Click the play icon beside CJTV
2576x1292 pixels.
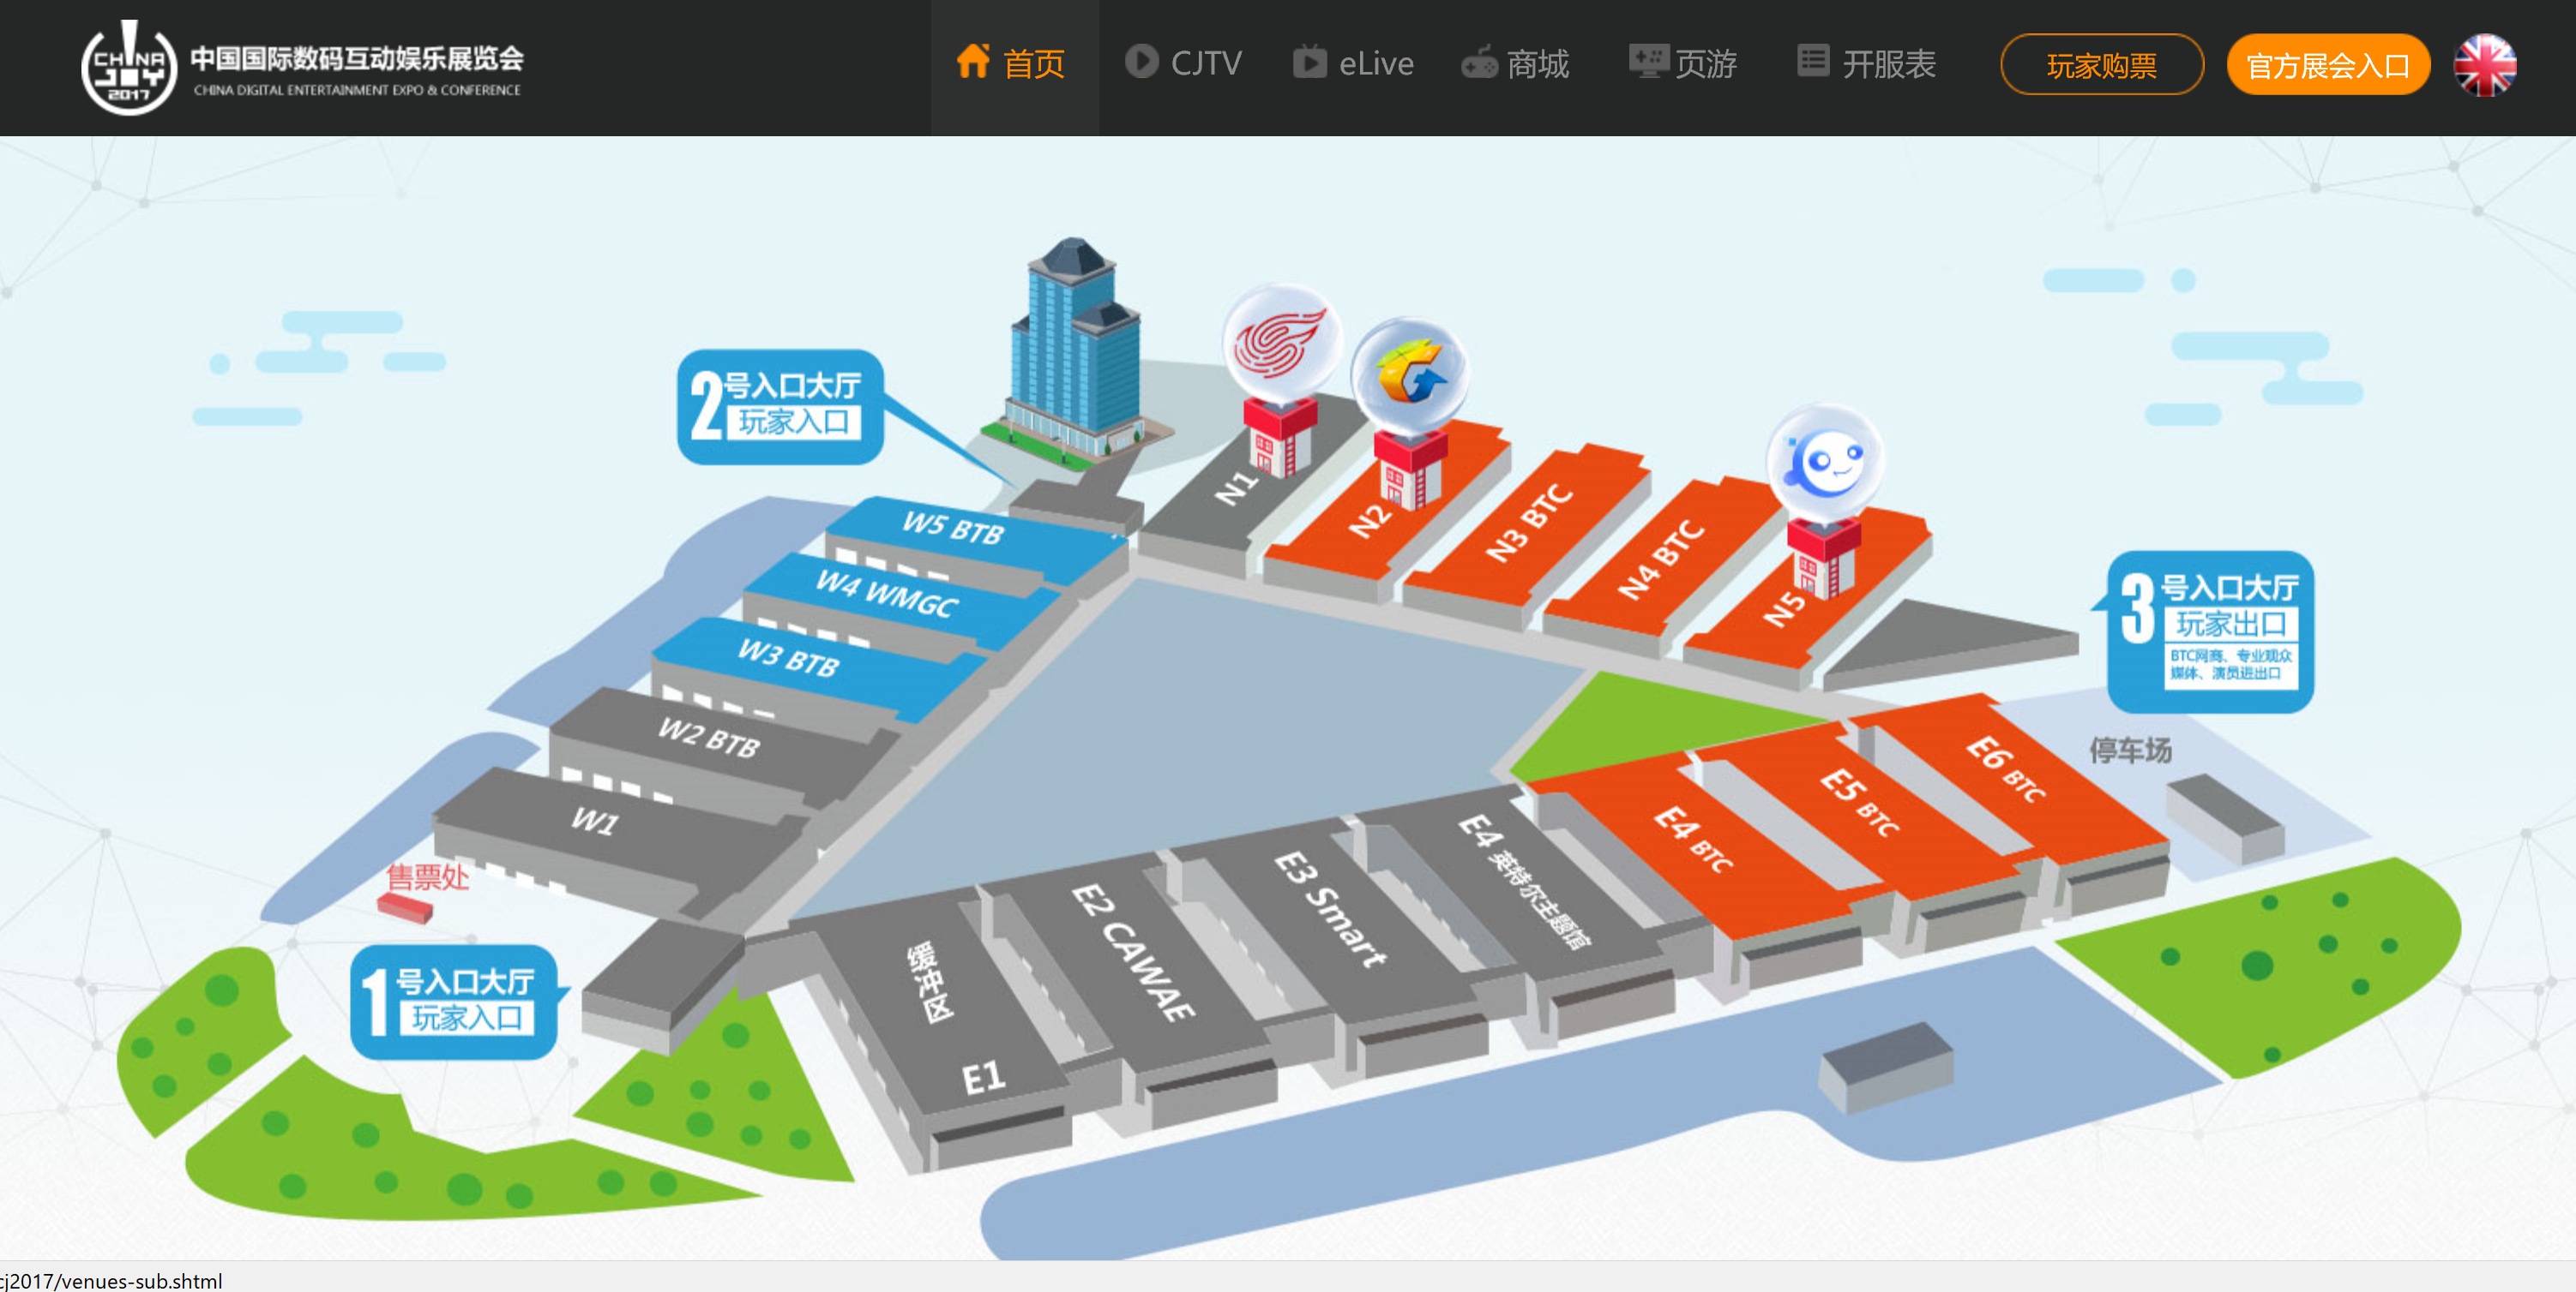click(1141, 62)
